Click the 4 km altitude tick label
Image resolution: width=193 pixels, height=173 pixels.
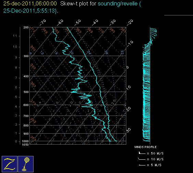point(16,107)
